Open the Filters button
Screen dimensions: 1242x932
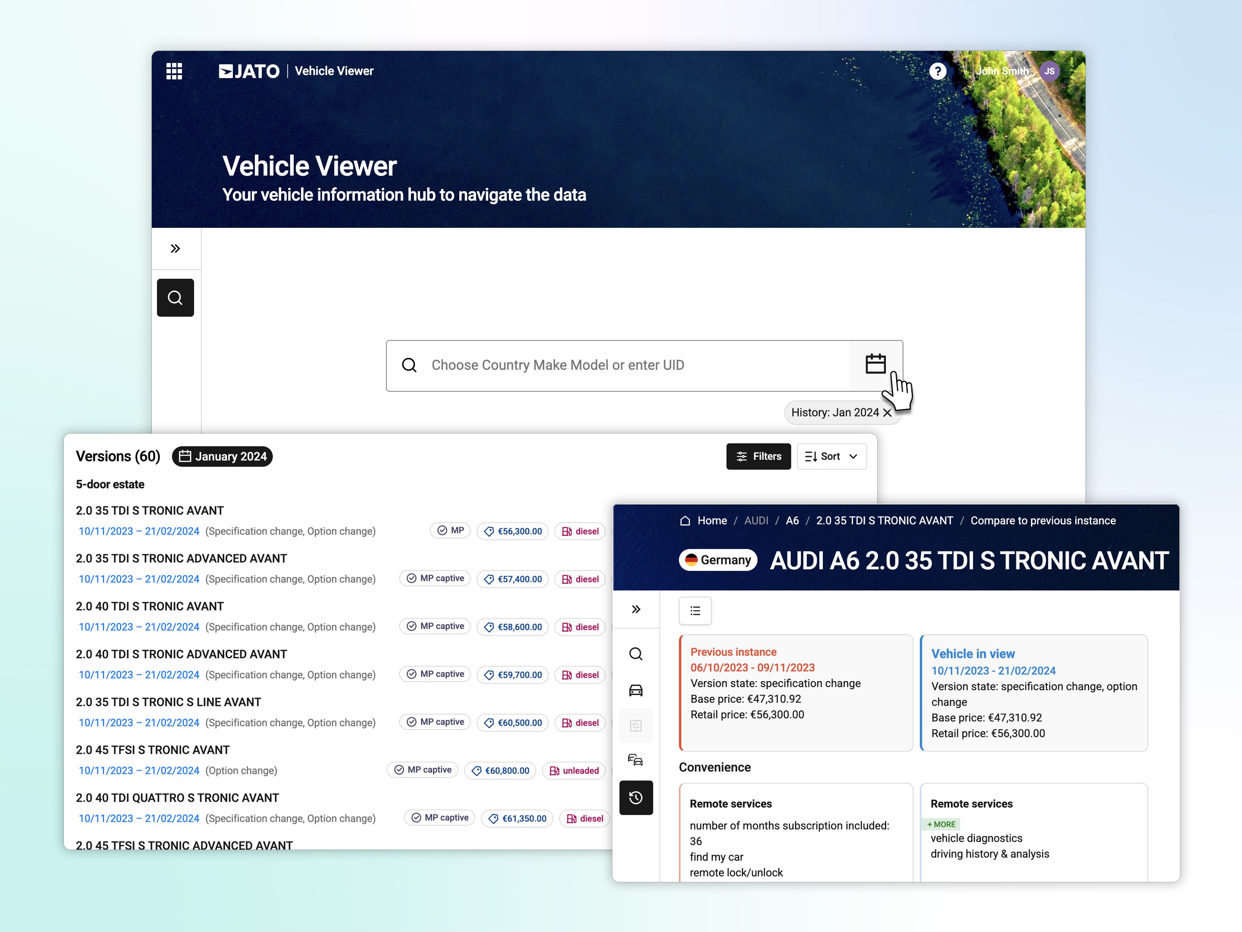pyautogui.click(x=758, y=456)
